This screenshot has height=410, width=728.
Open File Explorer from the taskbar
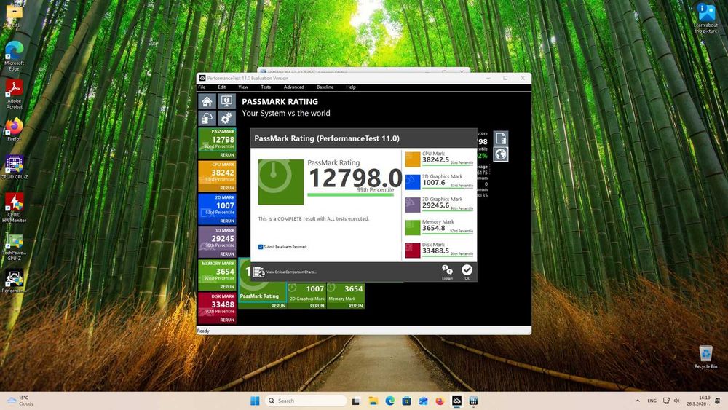[373, 401]
